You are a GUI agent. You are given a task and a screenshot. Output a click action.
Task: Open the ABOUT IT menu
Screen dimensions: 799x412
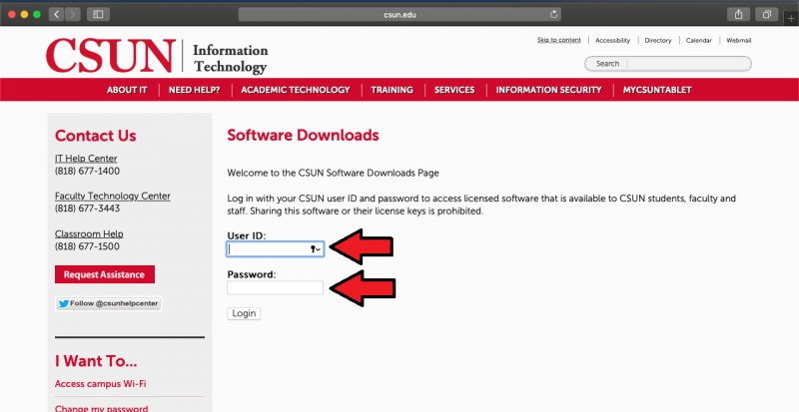(x=127, y=90)
